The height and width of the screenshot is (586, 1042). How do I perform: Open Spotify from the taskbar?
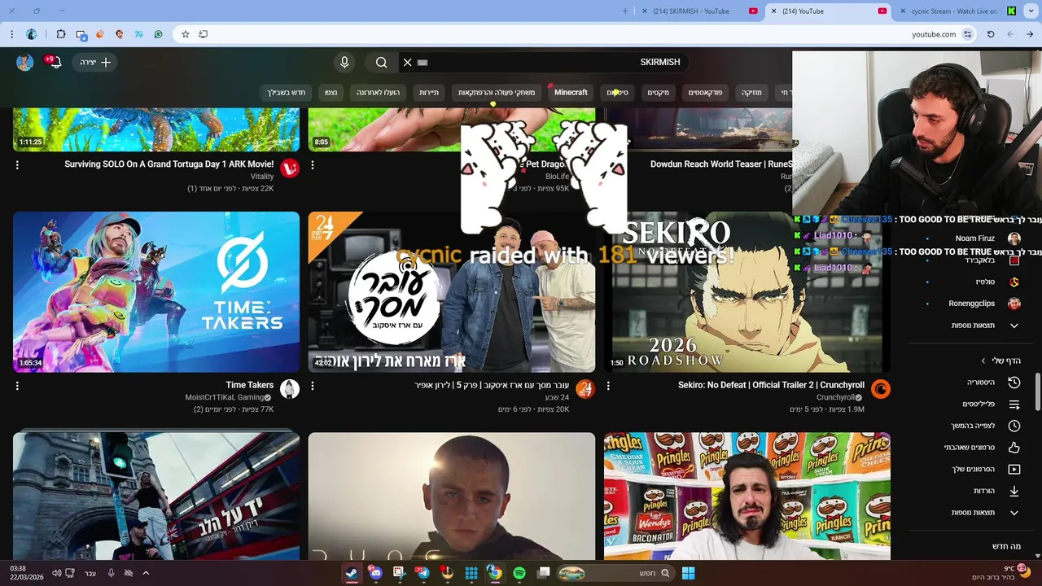click(x=519, y=573)
